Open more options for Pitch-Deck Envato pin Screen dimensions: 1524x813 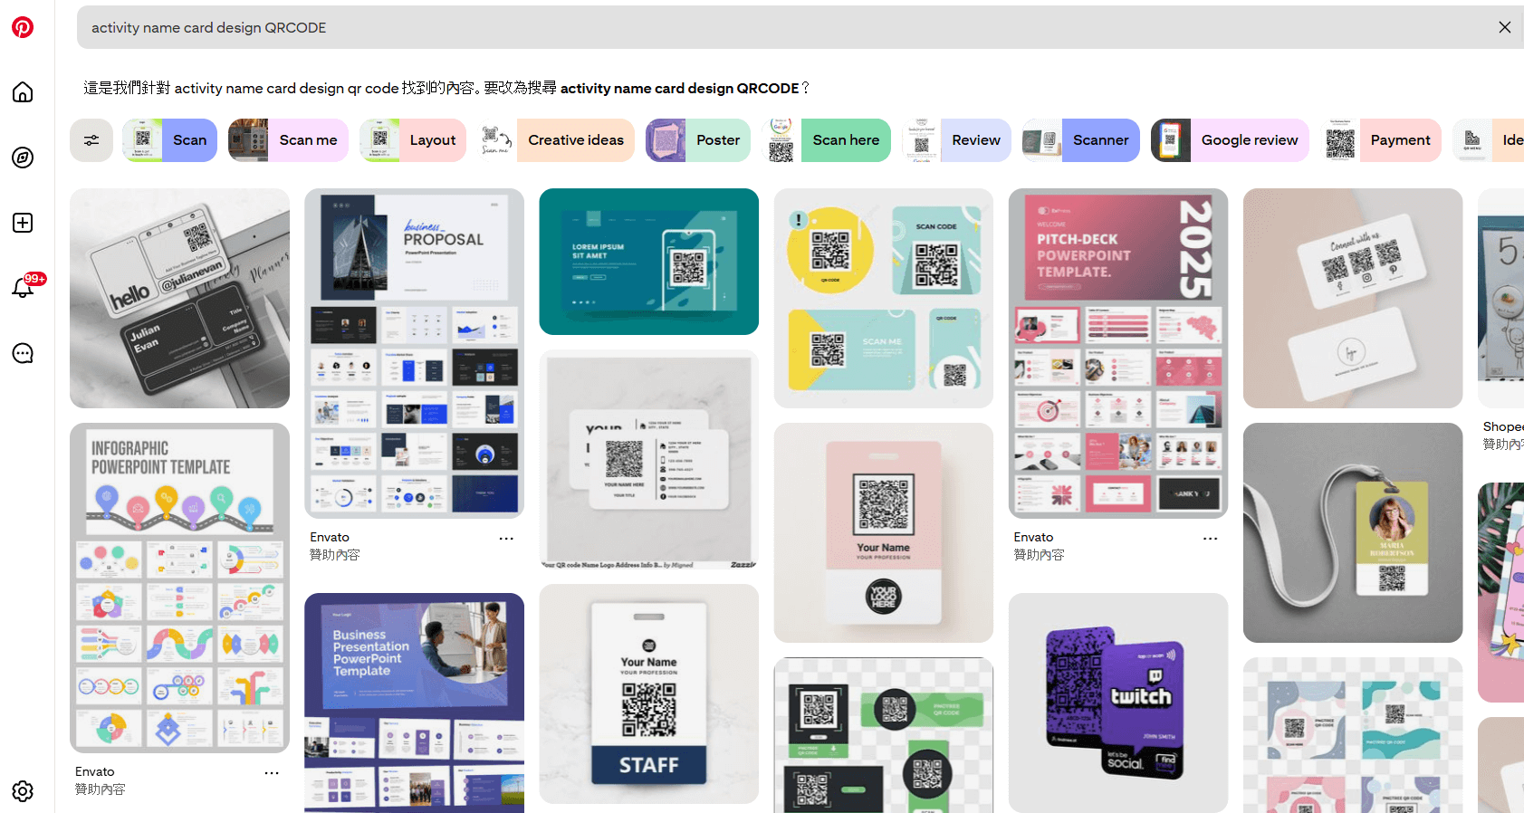click(x=1210, y=538)
